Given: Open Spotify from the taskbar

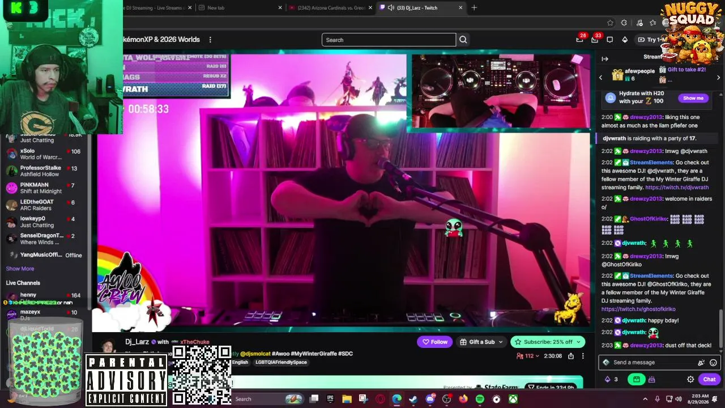Looking at the screenshot, I should pyautogui.click(x=480, y=399).
